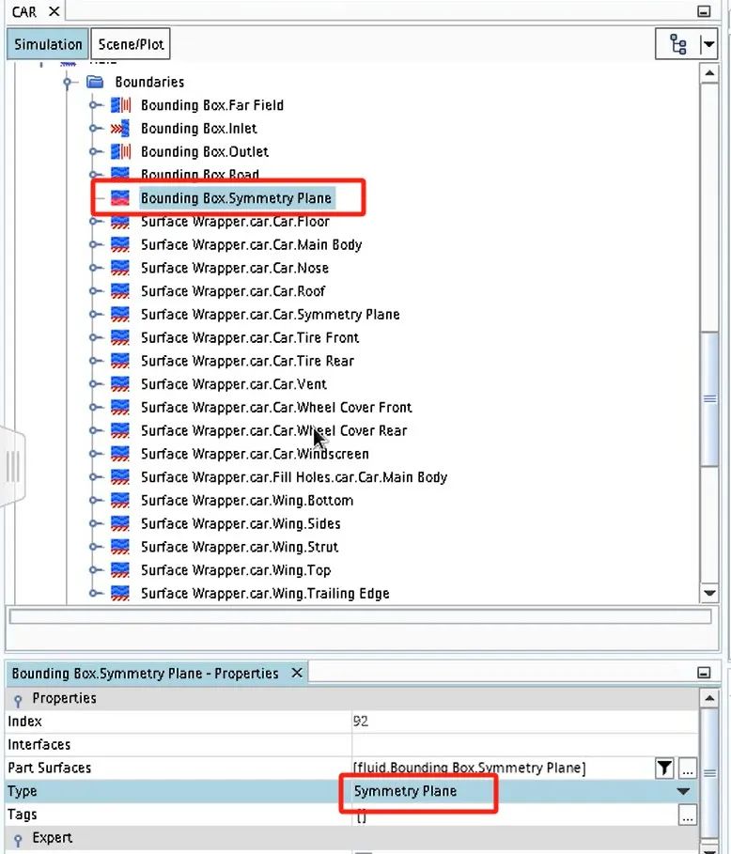Click the tree scrollbar down arrow
Viewport: 731px width, 854px height.
pyautogui.click(x=709, y=593)
